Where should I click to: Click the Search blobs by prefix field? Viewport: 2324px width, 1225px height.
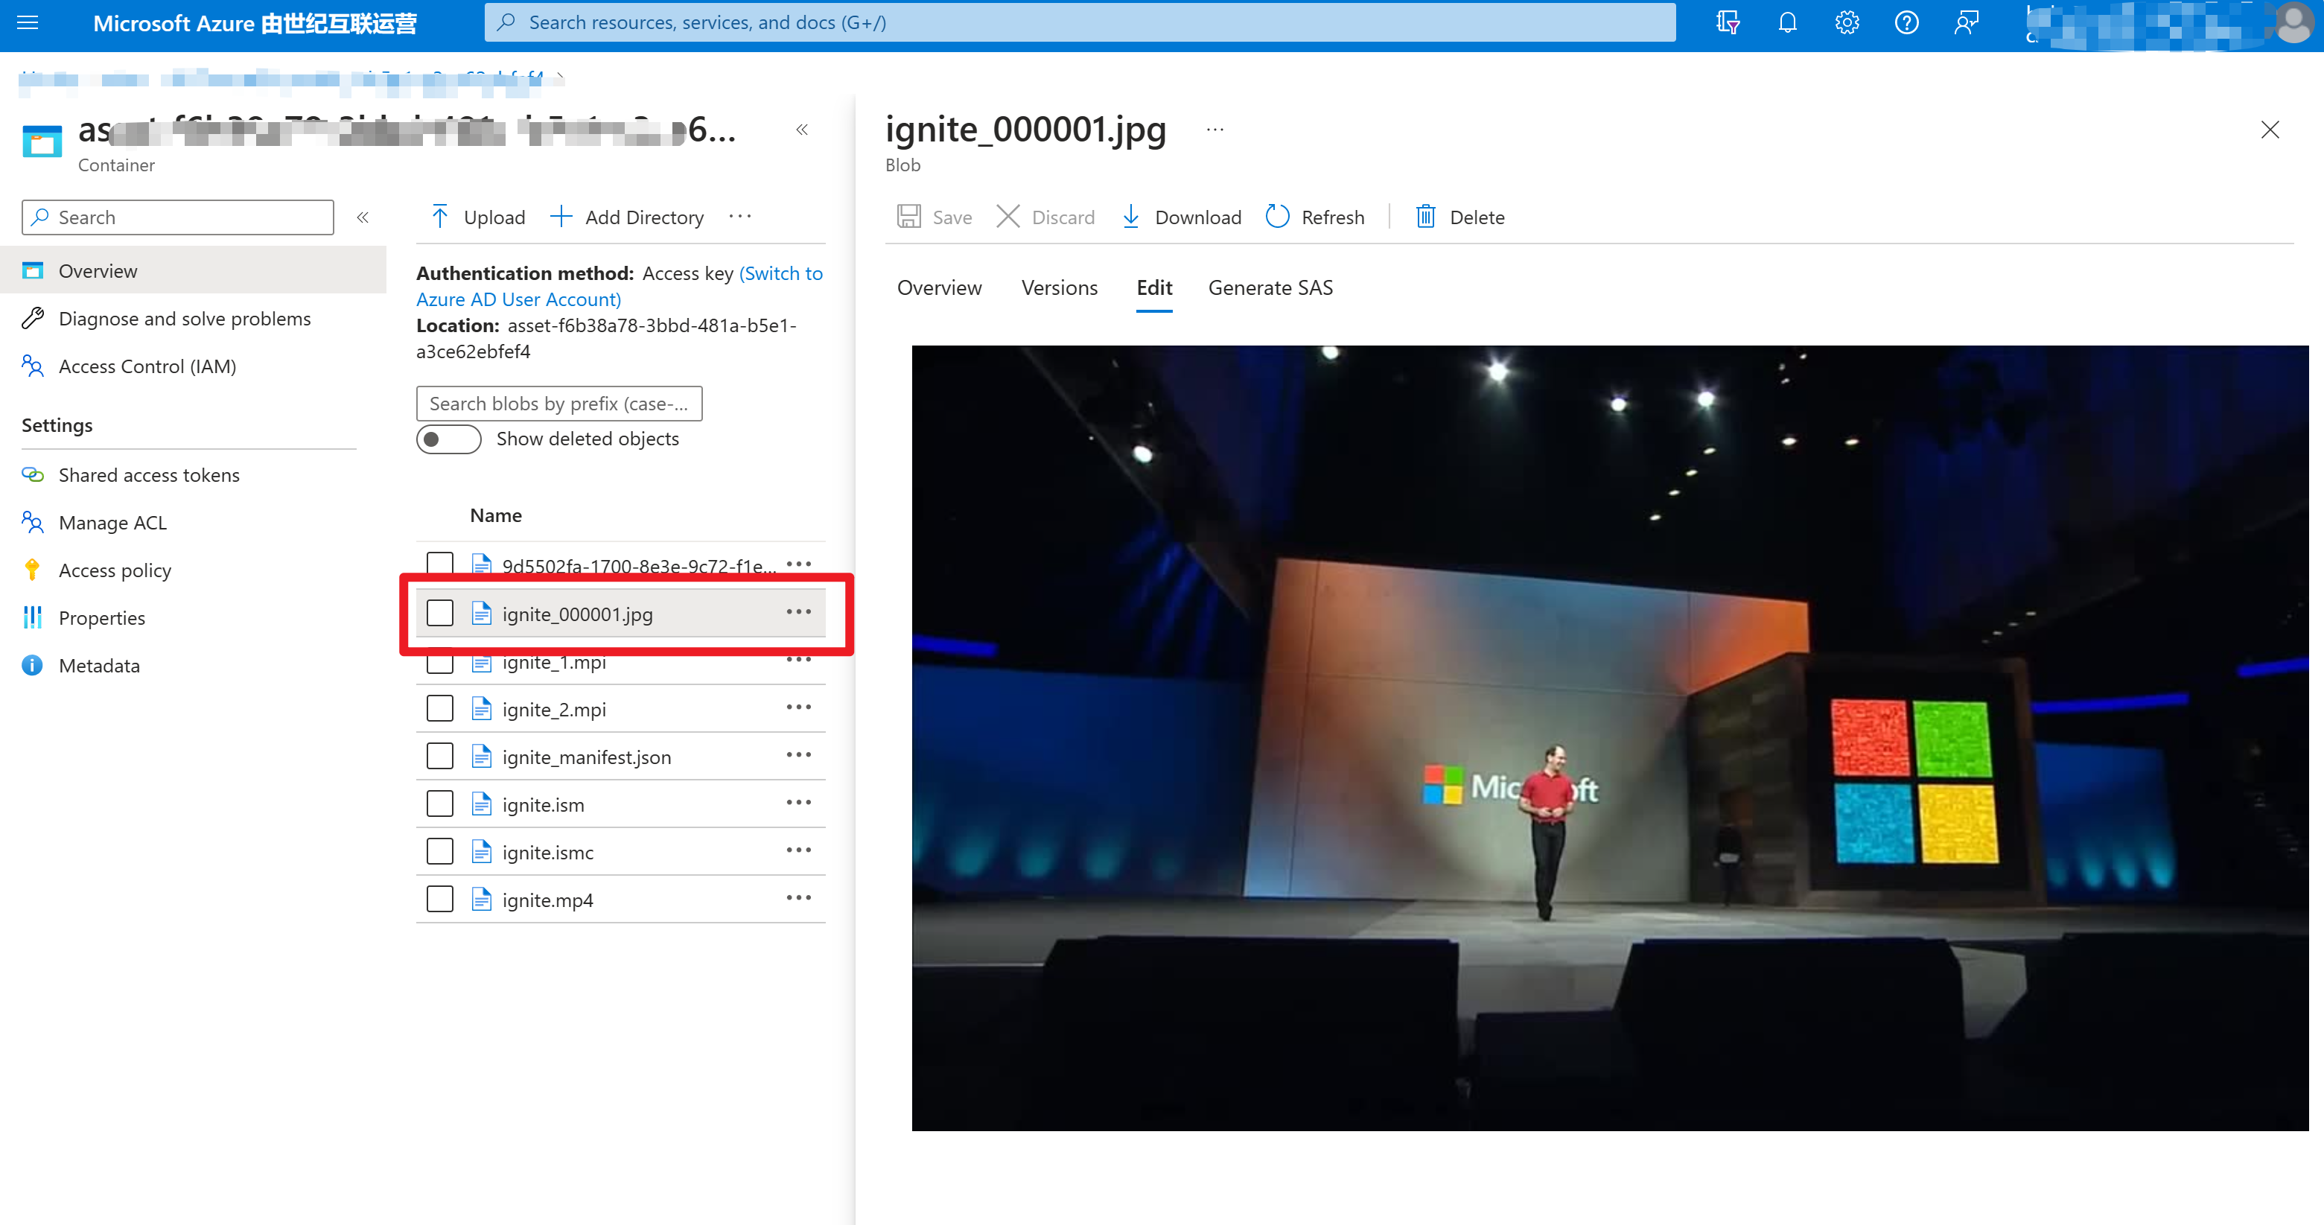pyautogui.click(x=558, y=404)
